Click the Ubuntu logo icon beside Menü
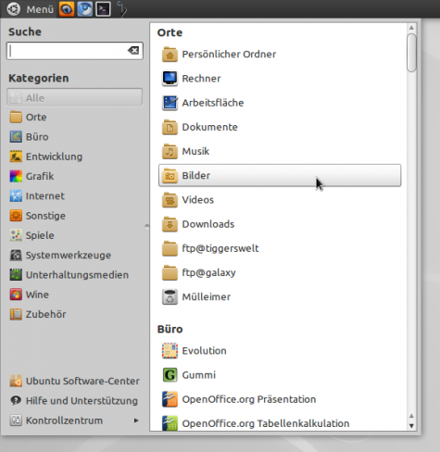The height and width of the screenshot is (452, 440). click(x=14, y=9)
